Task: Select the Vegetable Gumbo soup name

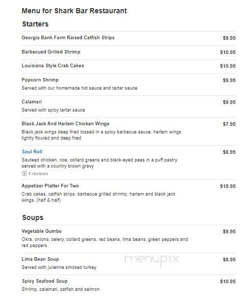Action: tap(42, 231)
